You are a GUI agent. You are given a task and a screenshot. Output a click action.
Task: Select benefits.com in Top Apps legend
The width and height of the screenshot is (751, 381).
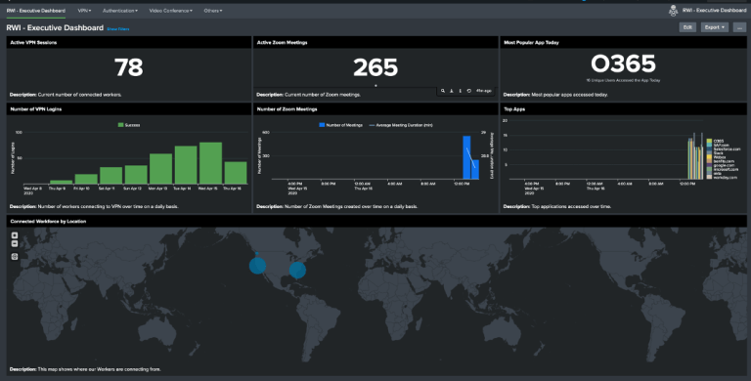(724, 161)
